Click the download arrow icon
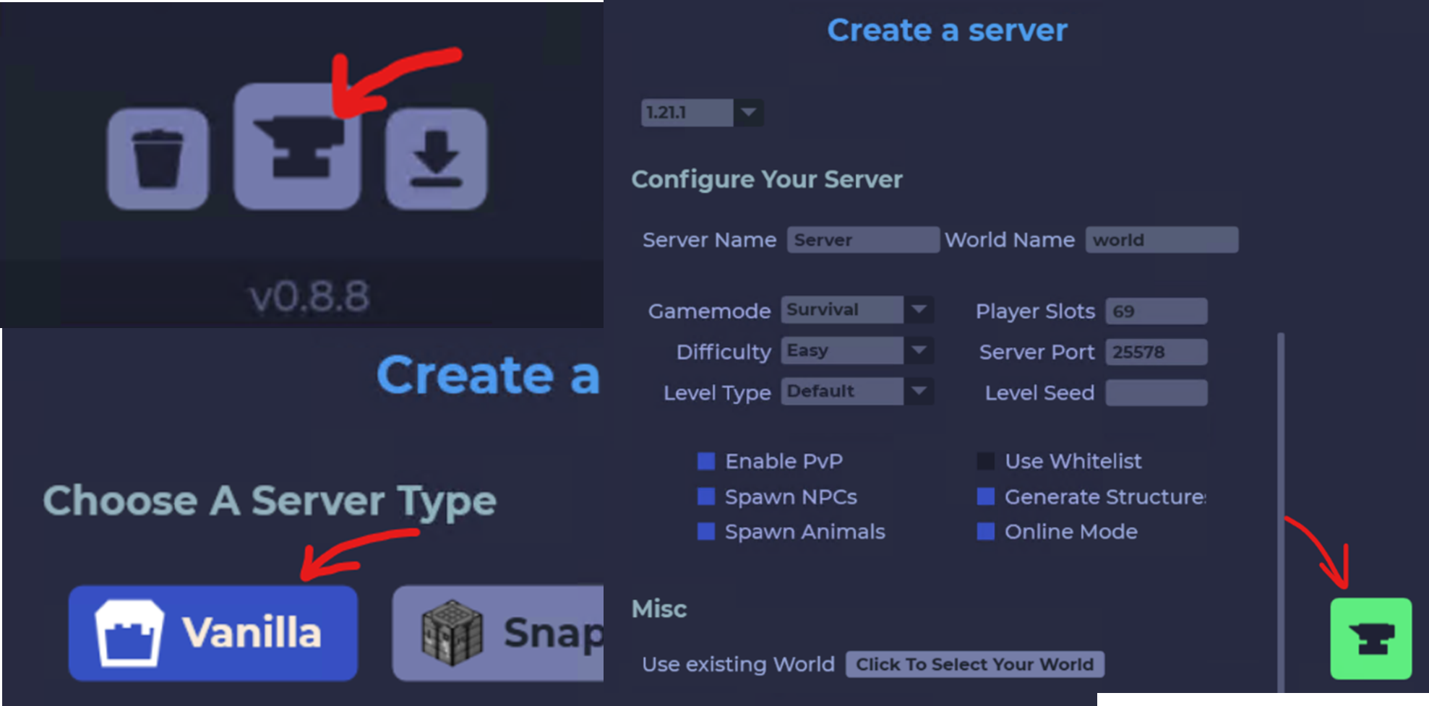This screenshot has height=706, width=1429. click(436, 160)
